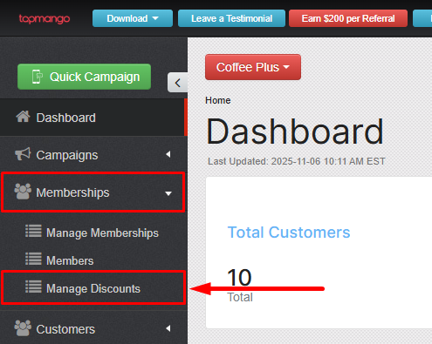Click the list icon beside Members
Screen dimensions: 432x344
pos(33,259)
